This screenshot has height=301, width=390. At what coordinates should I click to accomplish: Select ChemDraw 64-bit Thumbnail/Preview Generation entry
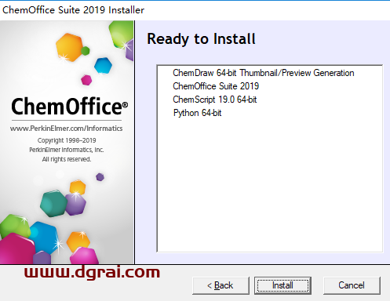tap(264, 73)
